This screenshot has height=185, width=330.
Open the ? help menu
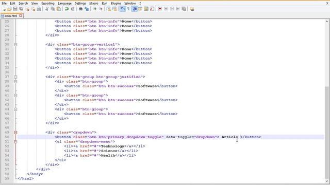140,4
